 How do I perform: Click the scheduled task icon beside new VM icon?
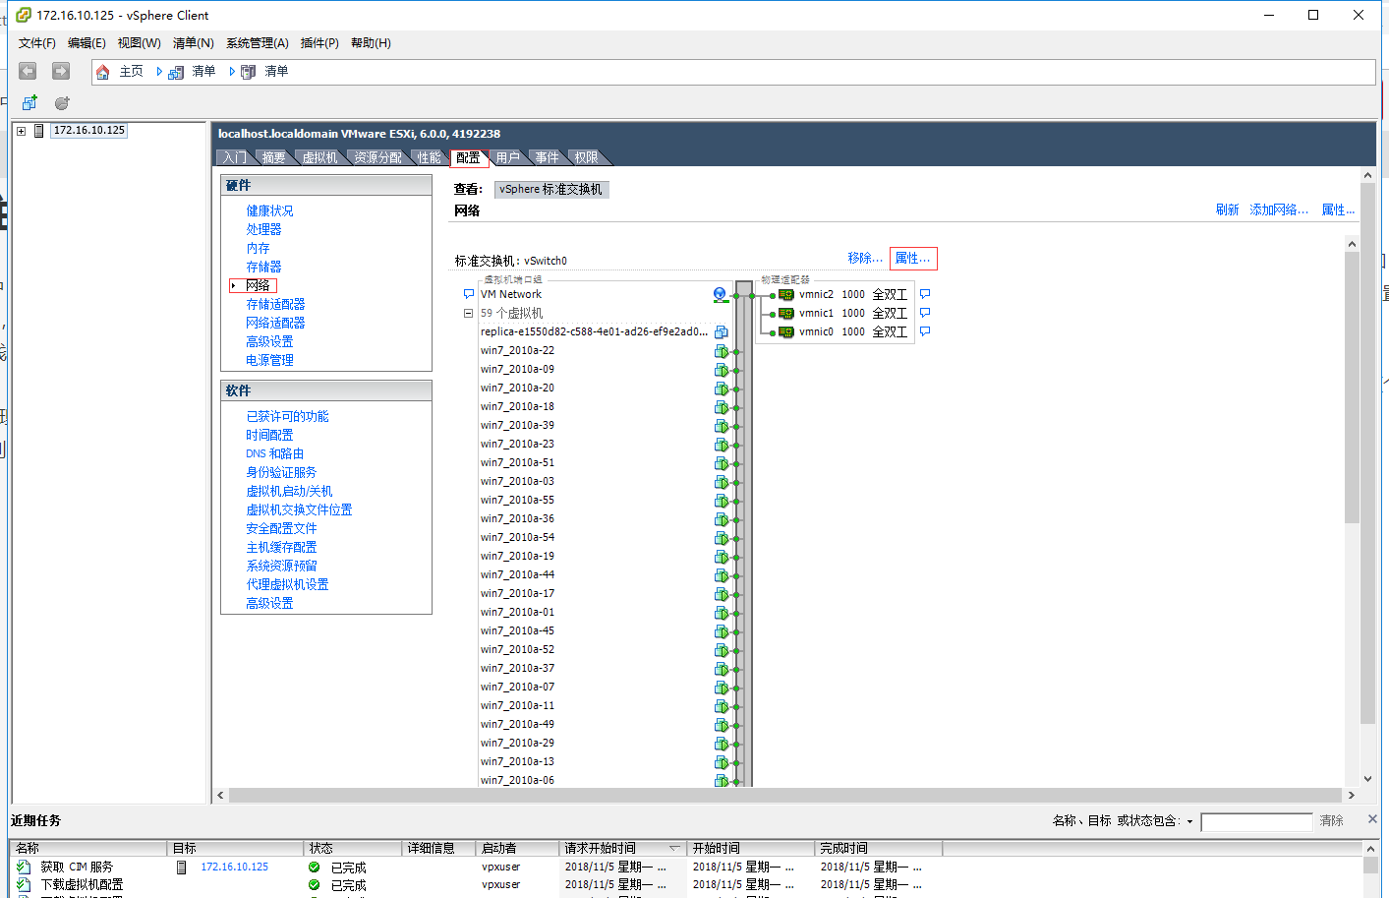60,102
